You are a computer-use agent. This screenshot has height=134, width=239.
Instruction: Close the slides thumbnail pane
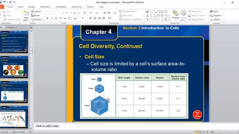pyautogui.click(x=31, y=28)
